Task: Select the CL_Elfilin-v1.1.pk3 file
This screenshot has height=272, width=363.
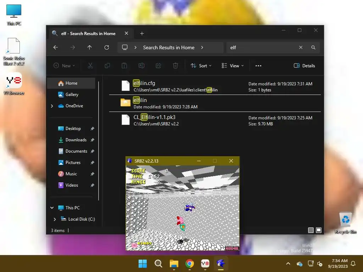Action: (215, 120)
